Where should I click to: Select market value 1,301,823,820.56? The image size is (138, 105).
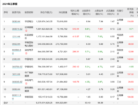(44, 29)
